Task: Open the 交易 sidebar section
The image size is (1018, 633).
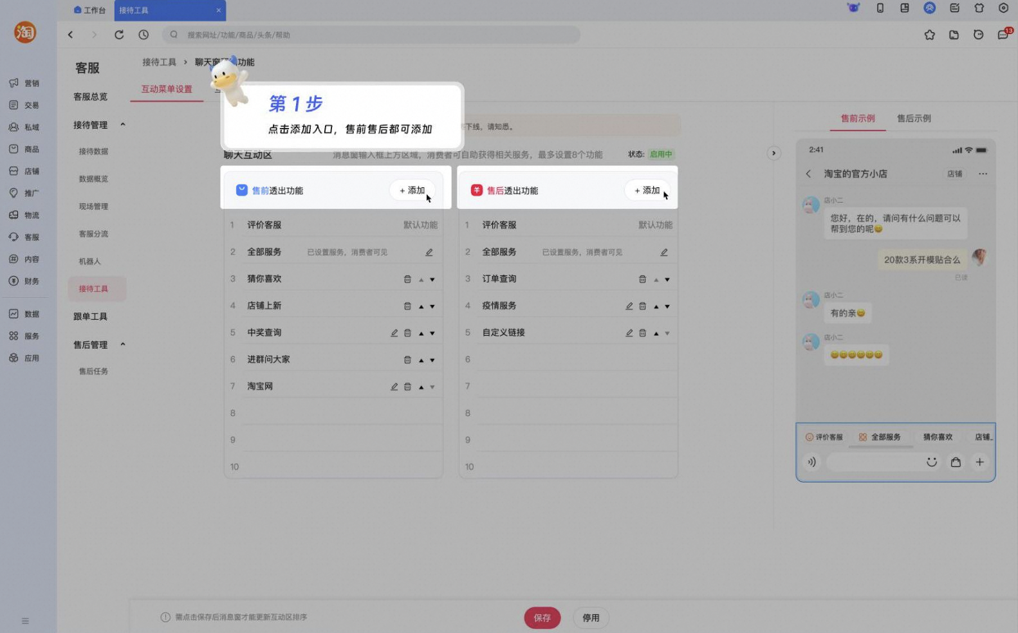Action: point(24,105)
